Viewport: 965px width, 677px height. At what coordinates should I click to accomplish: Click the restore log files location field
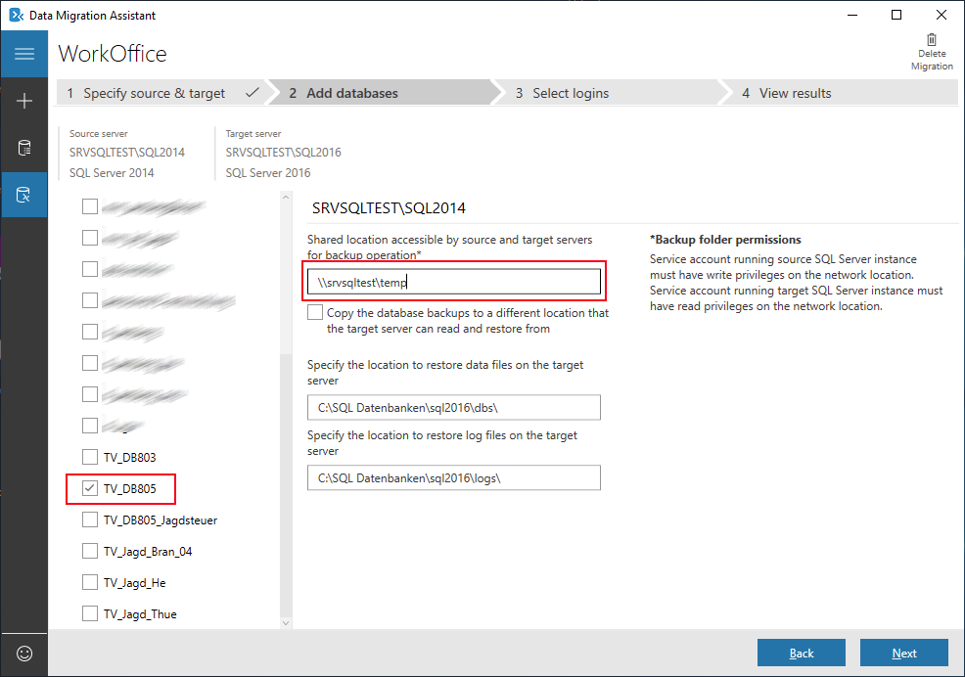pyautogui.click(x=453, y=477)
